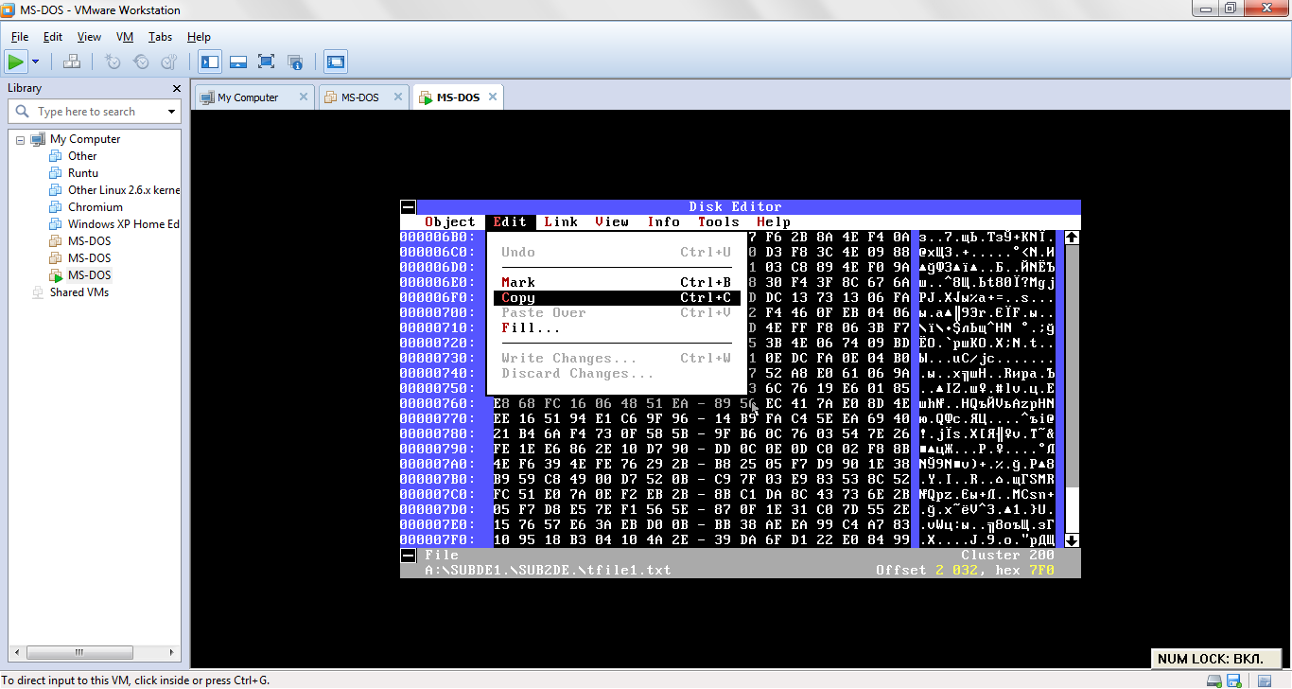
Task: Select Windows XP Home Edition VM
Action: [124, 224]
